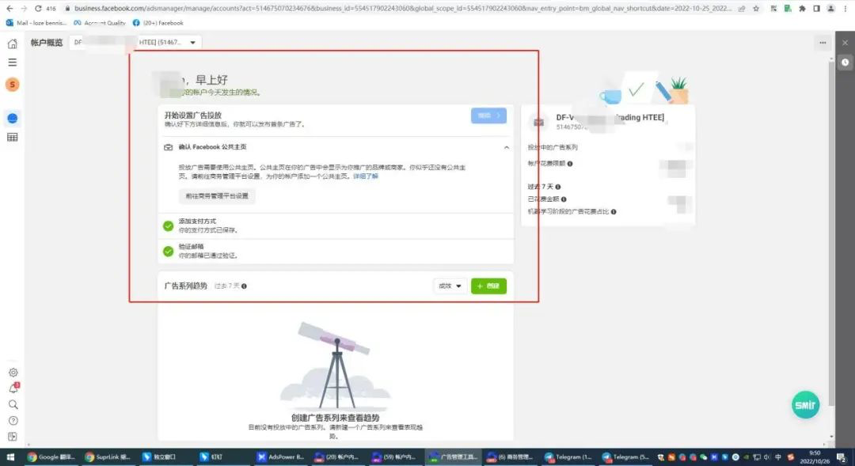This screenshot has width=855, height=466.
Task: Open the settings gear at bottom left
Action: [x=12, y=372]
